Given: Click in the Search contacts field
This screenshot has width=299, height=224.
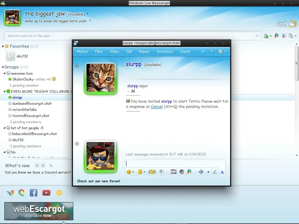Looking at the screenshot, I should coord(132,36).
